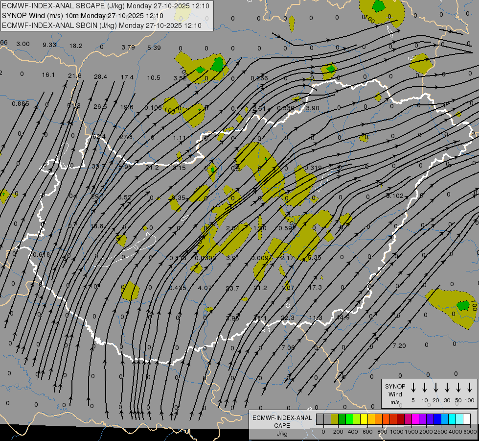Image resolution: width=479 pixels, height=441 pixels.
Task: Click the 6.52 value on the map
Action: click(125, 197)
